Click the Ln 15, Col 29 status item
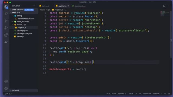Image resolution: width=173 pixels, height=97 pixels. (x=111, y=94)
